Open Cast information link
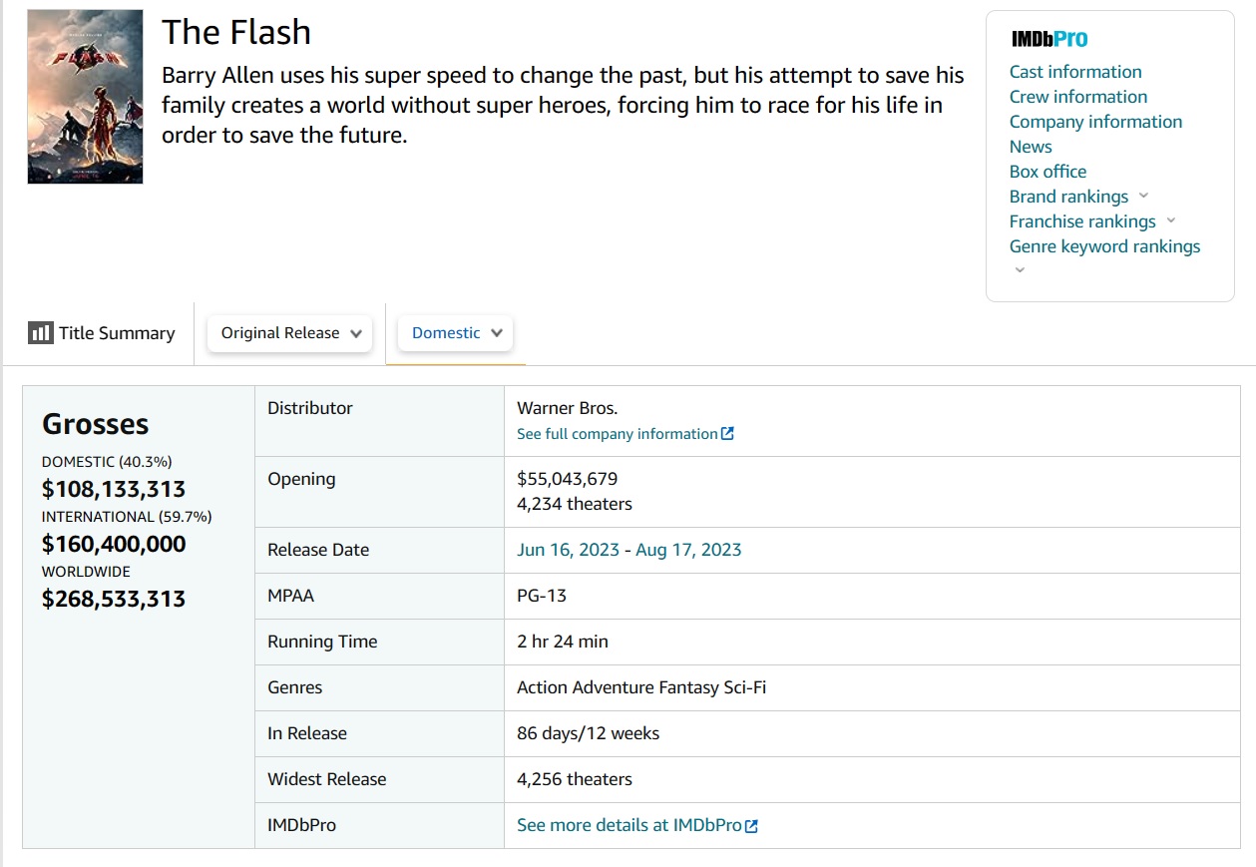This screenshot has height=867, width=1256. pos(1075,72)
